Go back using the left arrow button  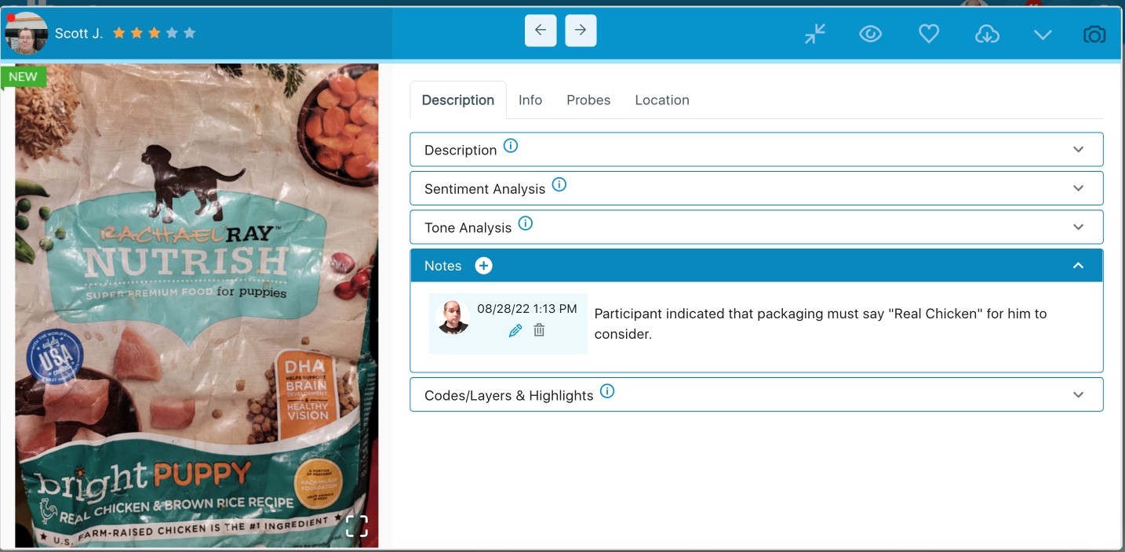point(541,30)
